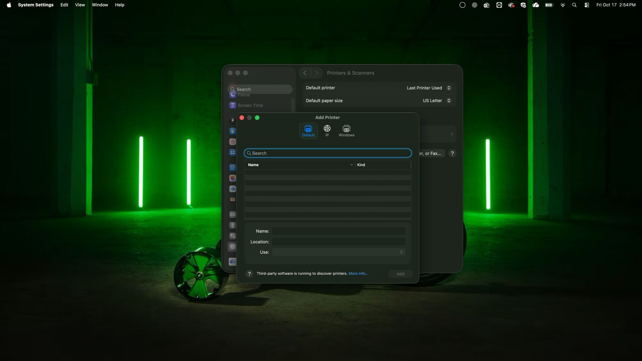Click the printer search field
642x361 pixels.
[x=328, y=153]
